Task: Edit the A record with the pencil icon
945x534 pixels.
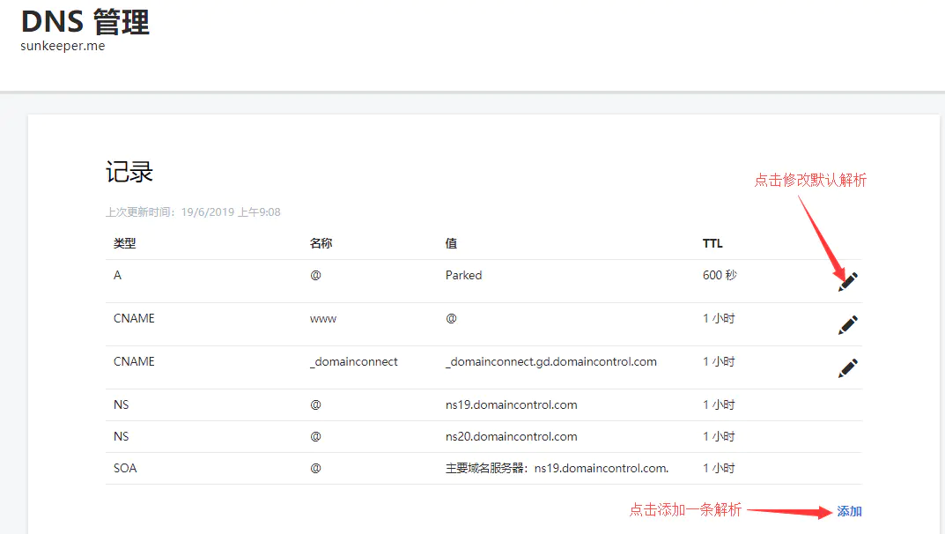Action: tap(848, 281)
